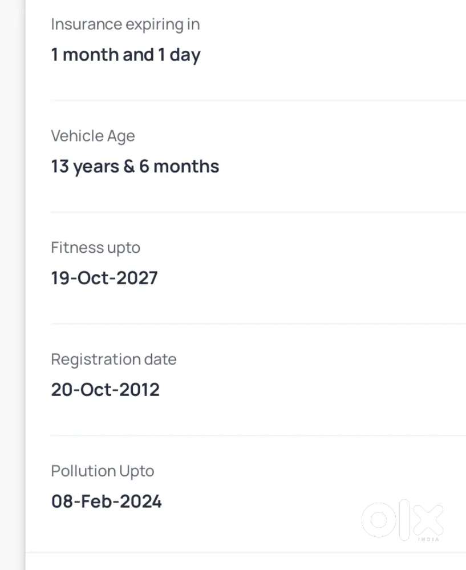466x570 pixels.
Task: Click the "Pollution Upto" label
Action: pos(102,471)
